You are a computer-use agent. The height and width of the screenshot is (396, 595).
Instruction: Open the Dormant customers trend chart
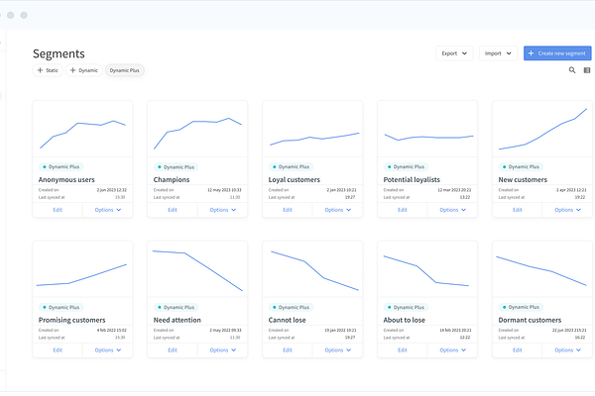542,269
